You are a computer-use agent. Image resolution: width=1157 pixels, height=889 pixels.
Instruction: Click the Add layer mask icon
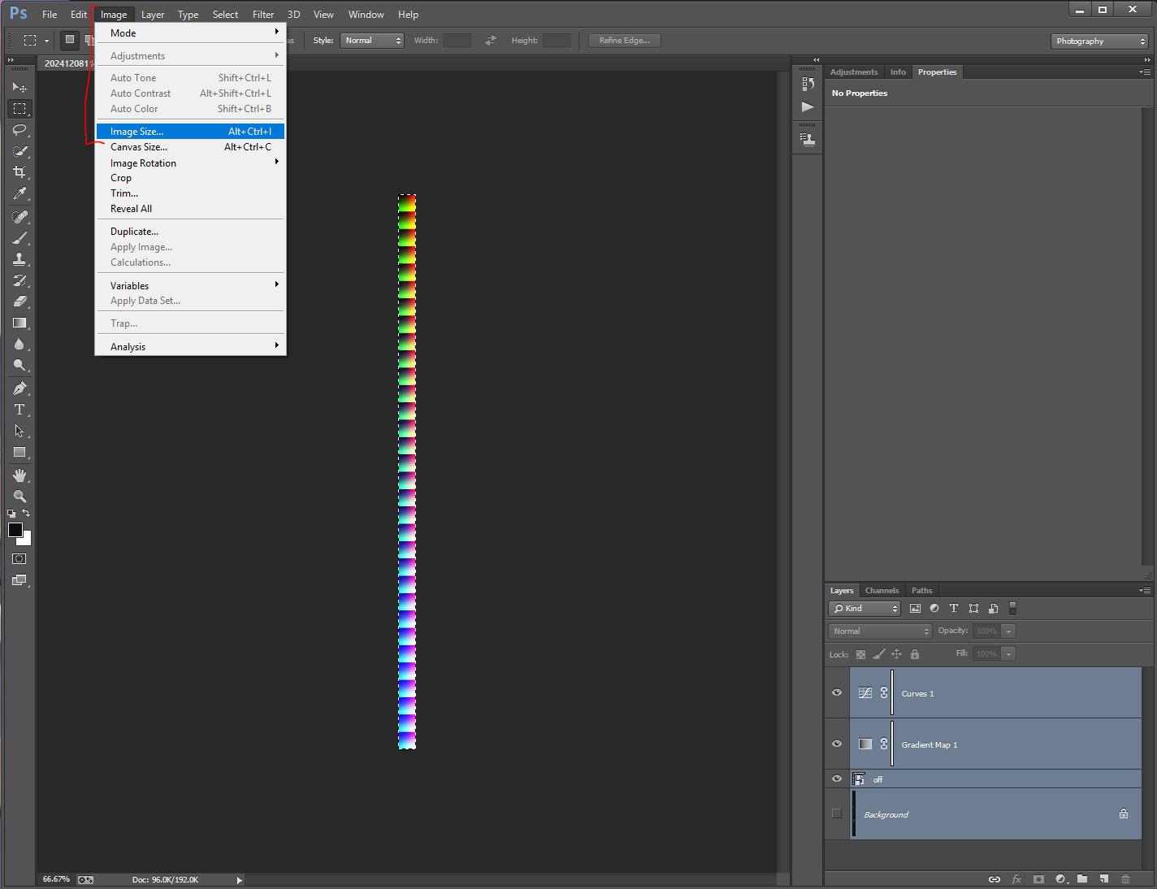[1038, 879]
